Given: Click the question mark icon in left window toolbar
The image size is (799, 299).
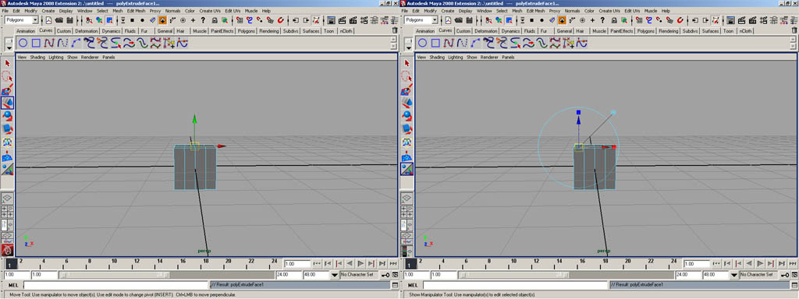Looking at the screenshot, I should click(203, 20).
